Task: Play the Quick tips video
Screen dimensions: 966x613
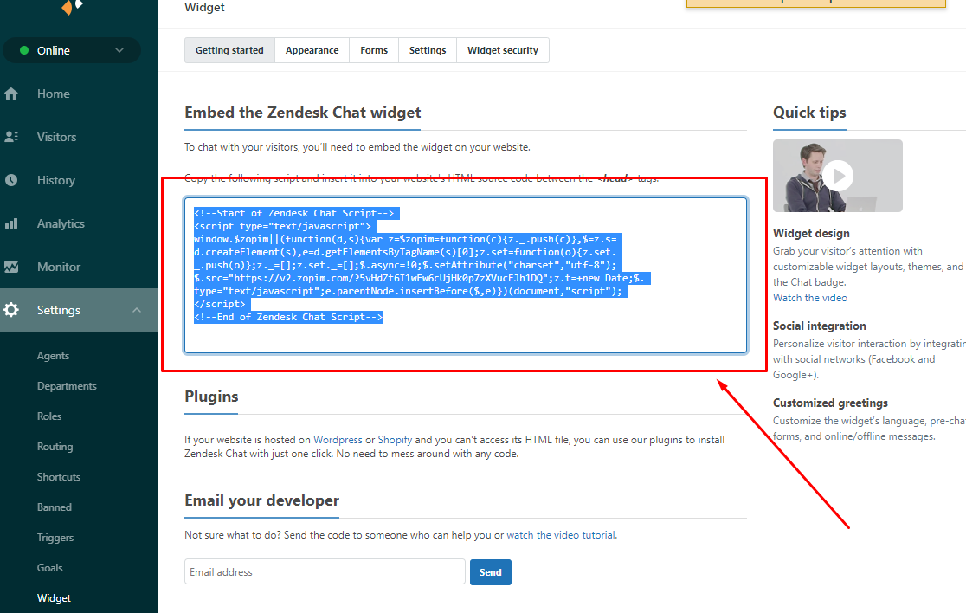Action: [838, 176]
